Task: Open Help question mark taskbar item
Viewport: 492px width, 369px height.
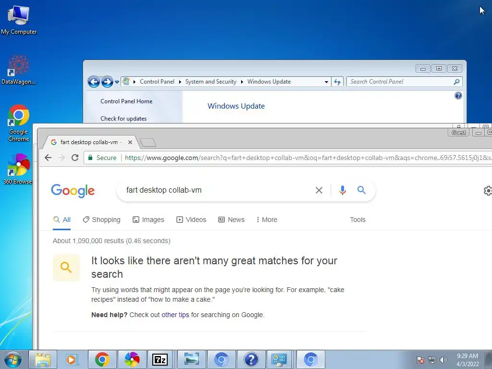Action: pos(251,359)
